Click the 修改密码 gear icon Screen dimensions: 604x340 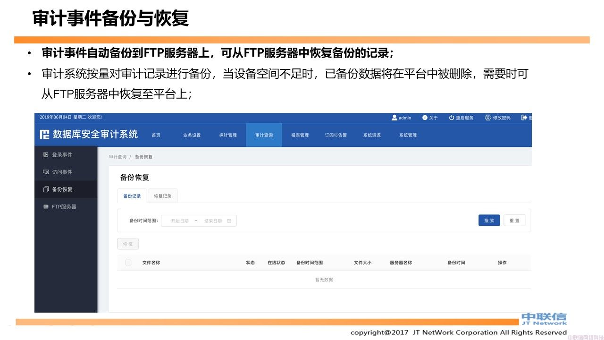(488, 118)
